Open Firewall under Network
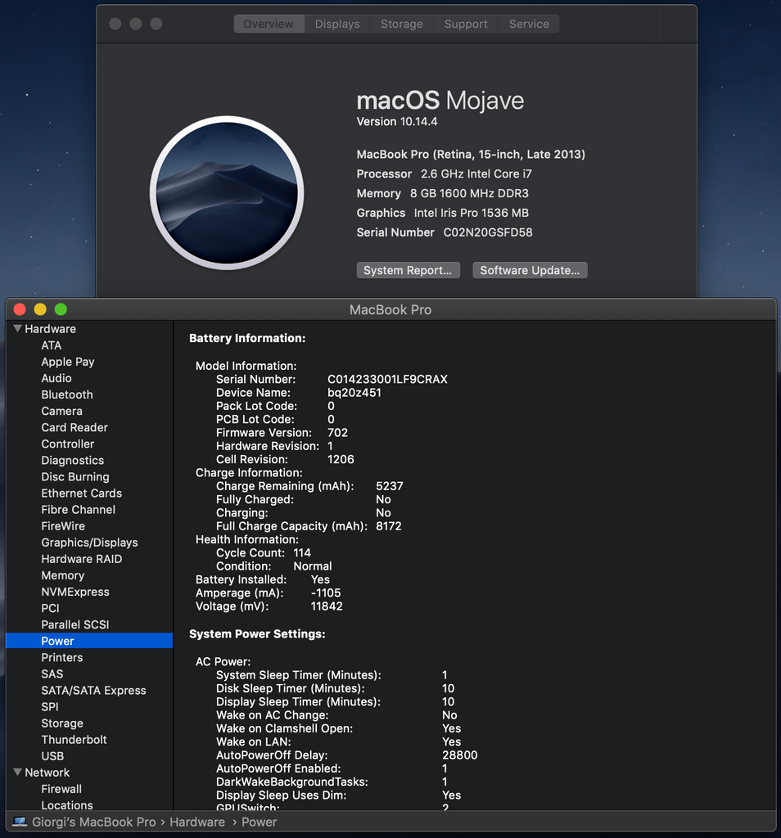 61,789
